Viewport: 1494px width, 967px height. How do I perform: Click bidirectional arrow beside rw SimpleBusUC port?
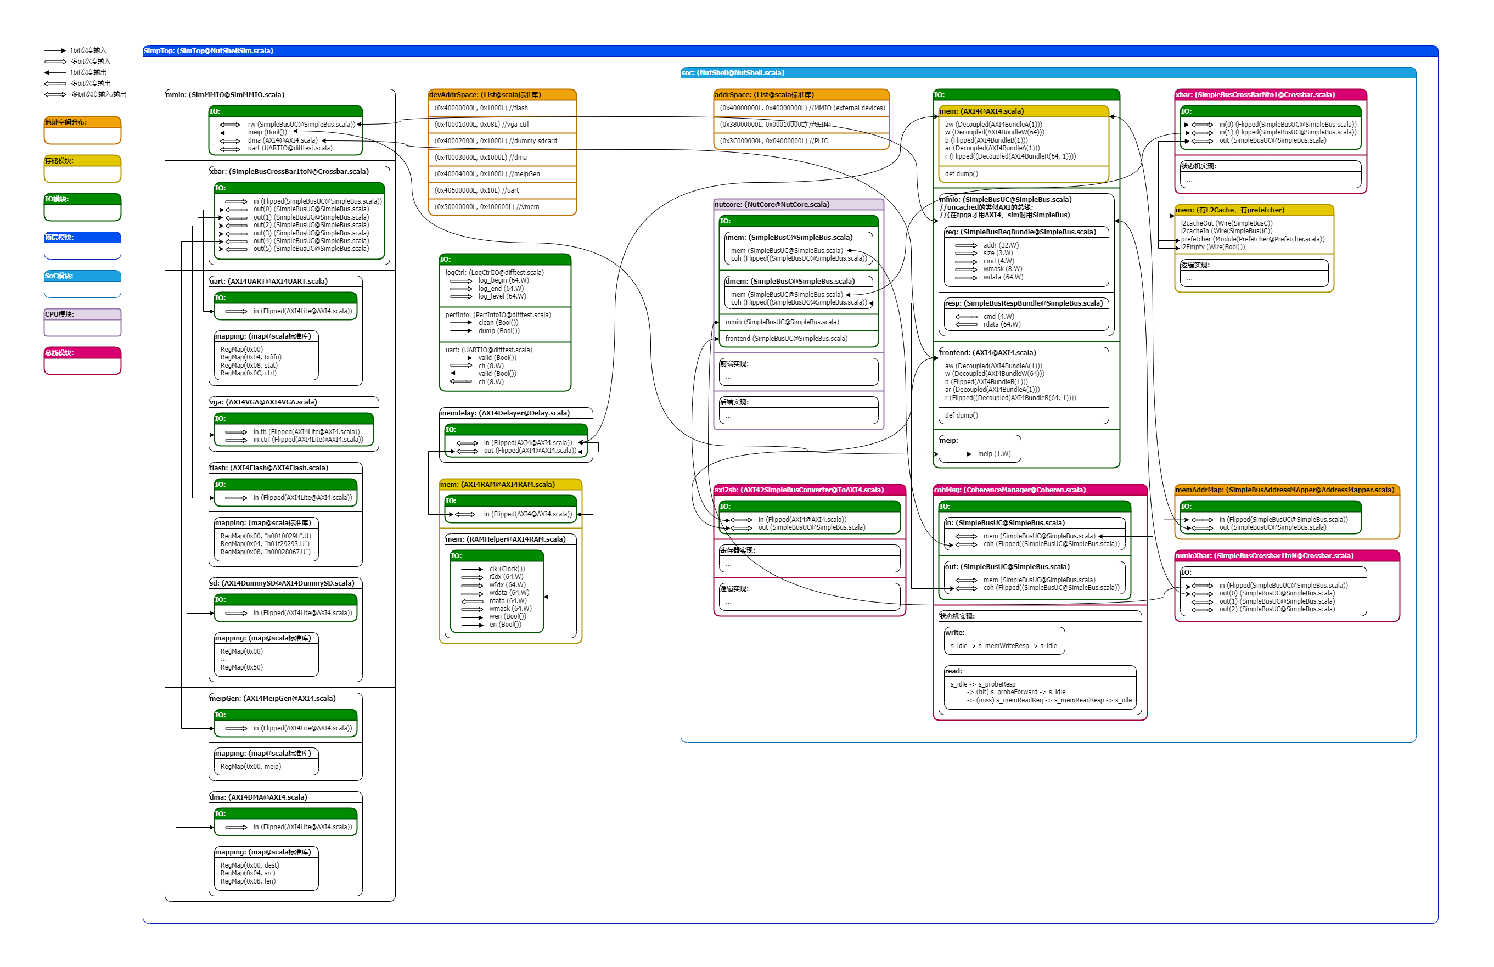[230, 125]
